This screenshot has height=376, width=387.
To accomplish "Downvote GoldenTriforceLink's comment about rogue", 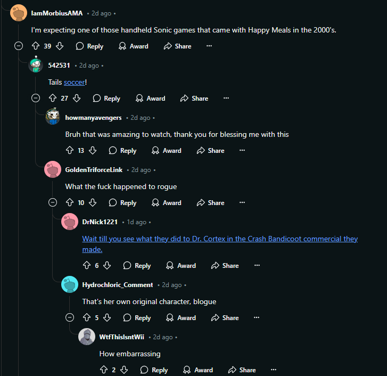I will 93,203.
